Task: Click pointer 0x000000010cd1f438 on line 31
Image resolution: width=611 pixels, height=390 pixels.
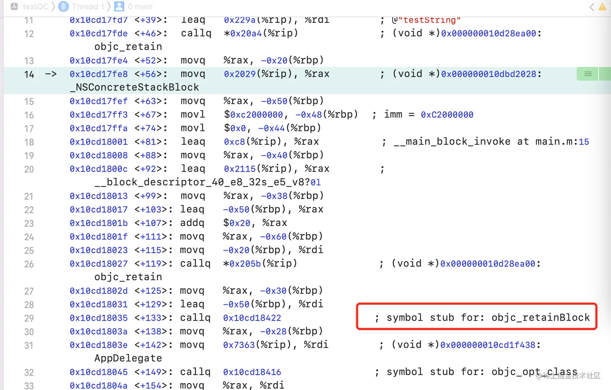Action: pyautogui.click(x=488, y=345)
